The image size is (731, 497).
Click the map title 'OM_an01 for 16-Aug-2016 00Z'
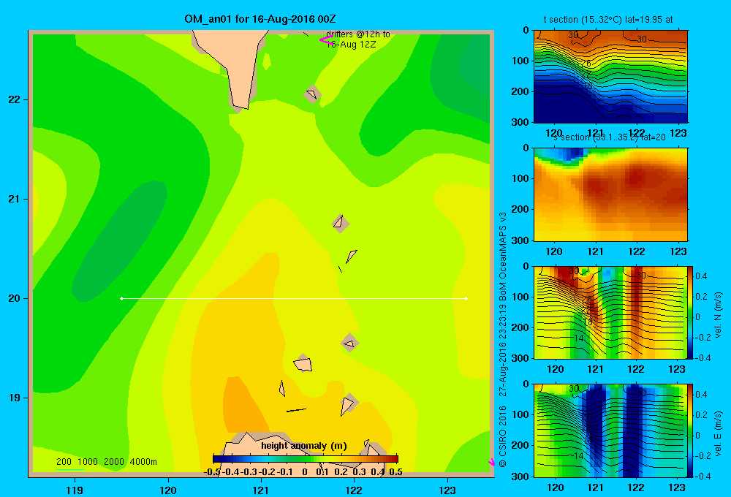pos(260,19)
